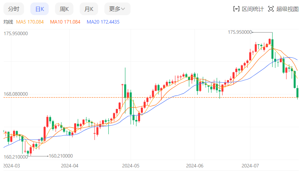Toggle the MA5 170.084 indicator

tap(31, 22)
